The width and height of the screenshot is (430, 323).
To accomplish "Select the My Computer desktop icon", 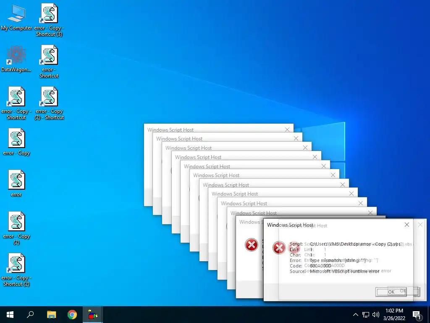I will click(x=16, y=18).
